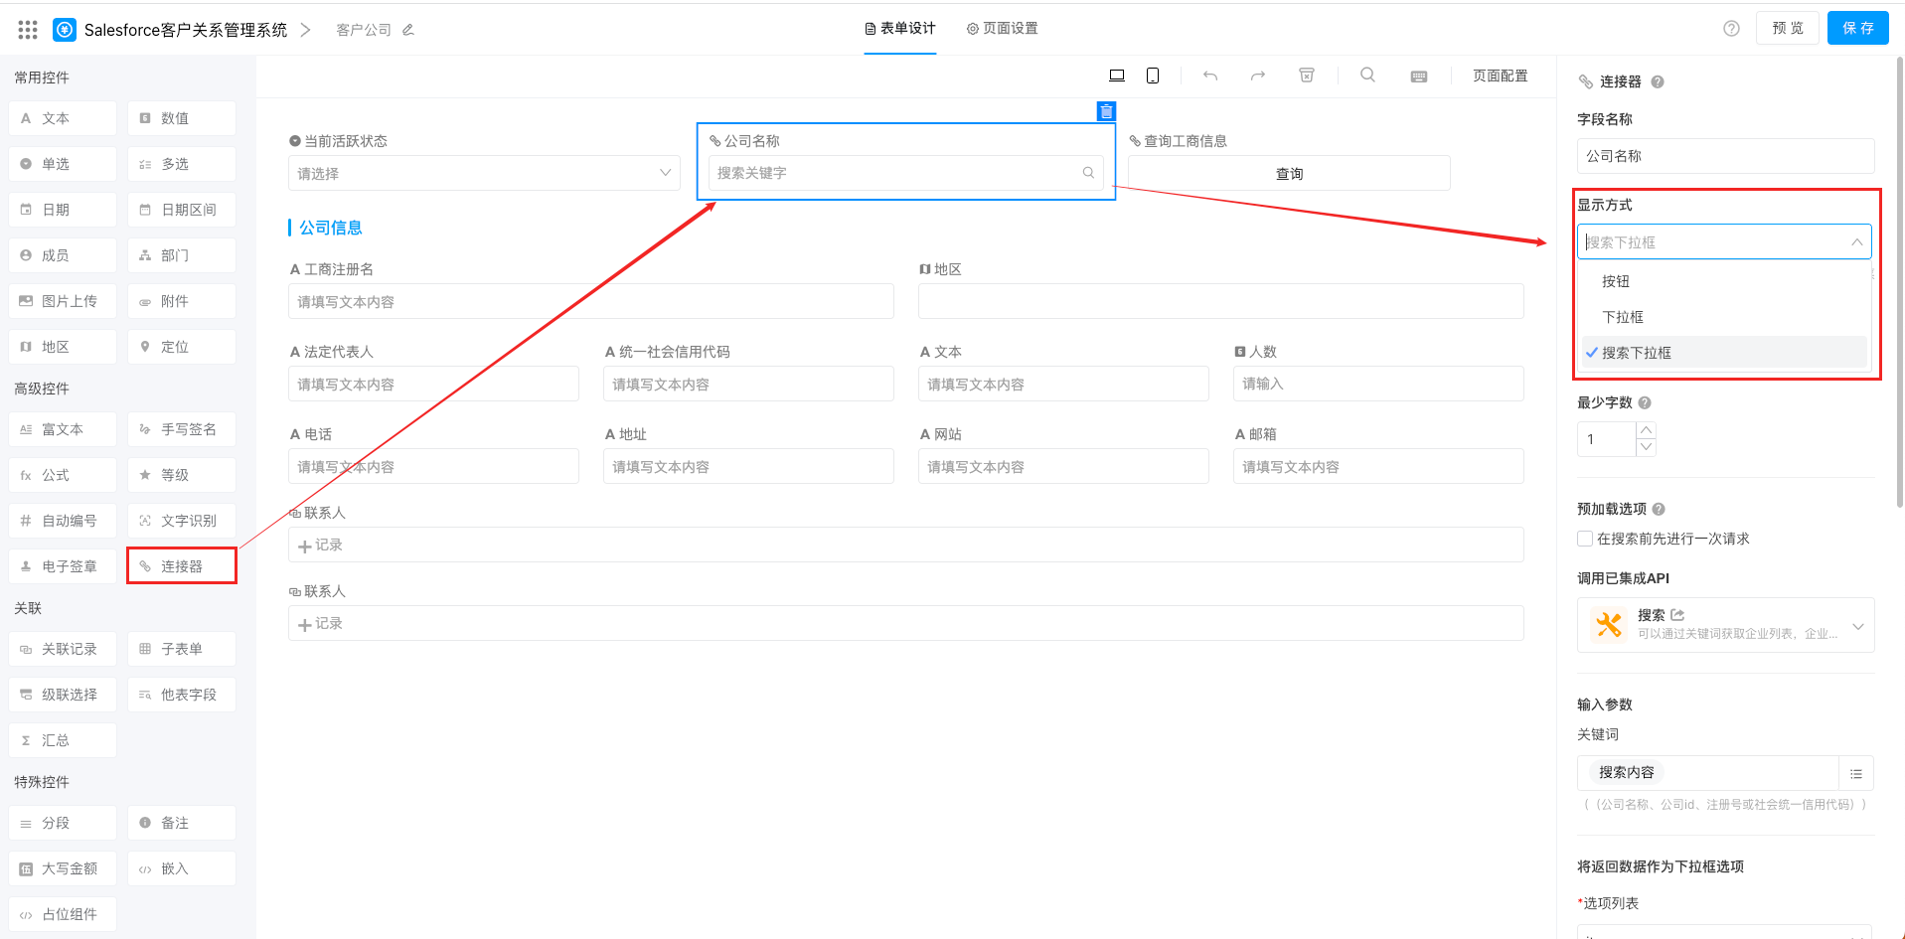Add a 电子签章 electronic seal control

pyautogui.click(x=62, y=565)
